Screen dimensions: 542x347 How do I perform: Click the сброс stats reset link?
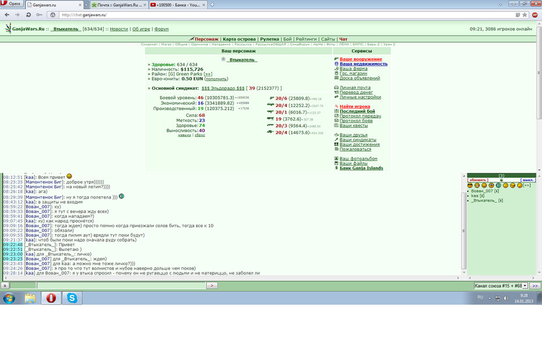click(200, 135)
